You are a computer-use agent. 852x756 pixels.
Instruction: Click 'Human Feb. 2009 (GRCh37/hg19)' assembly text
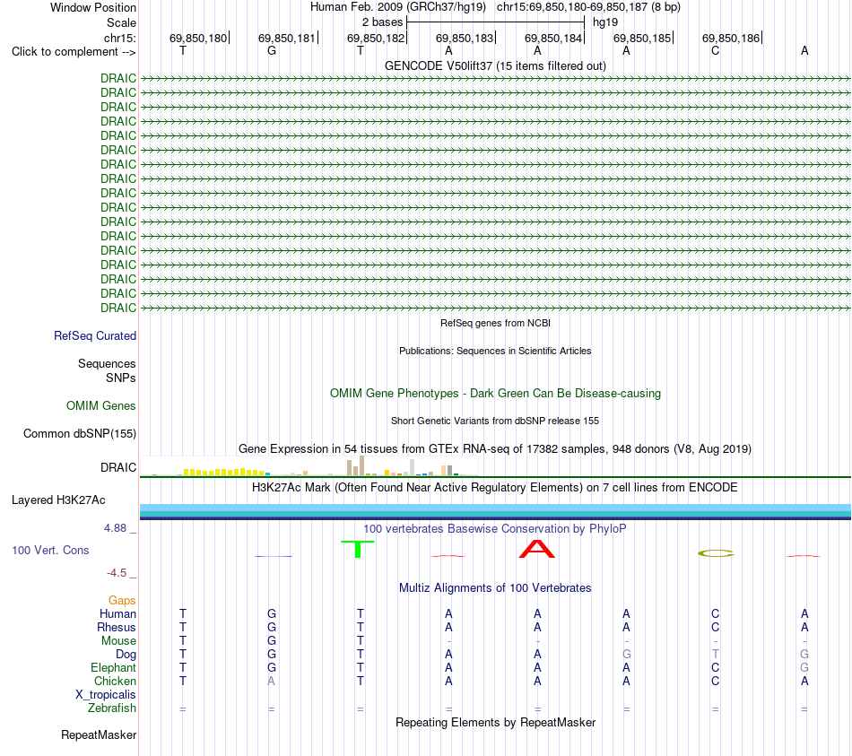tap(399, 7)
